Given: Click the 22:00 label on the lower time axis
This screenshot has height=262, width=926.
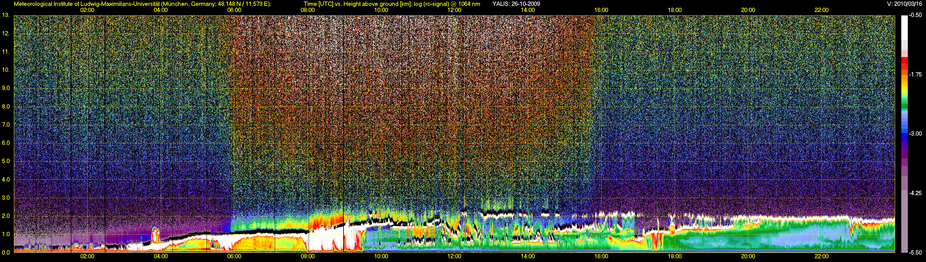Looking at the screenshot, I should coord(821,256).
